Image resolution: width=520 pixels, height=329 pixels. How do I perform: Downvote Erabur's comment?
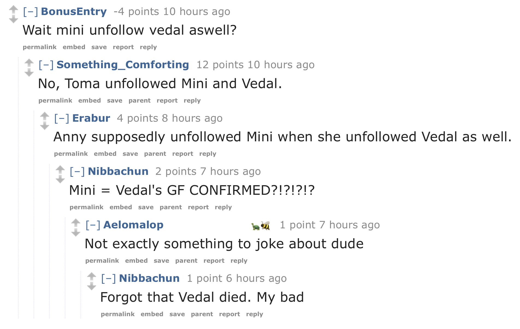coord(45,126)
